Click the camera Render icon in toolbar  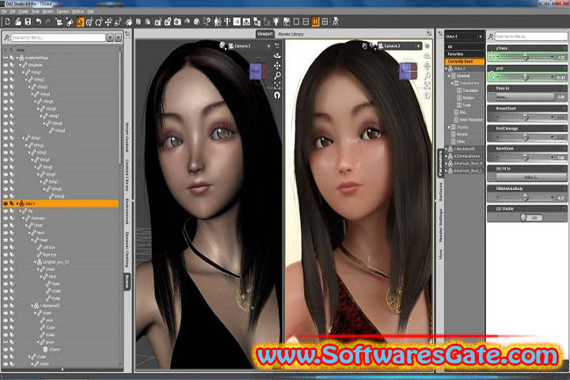[x=177, y=22]
